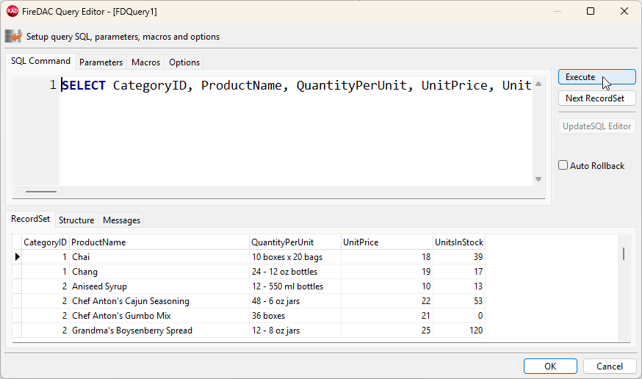Click the current-row arrow indicator for Chai
Viewport: 642px width, 379px height.
pyautogui.click(x=17, y=257)
